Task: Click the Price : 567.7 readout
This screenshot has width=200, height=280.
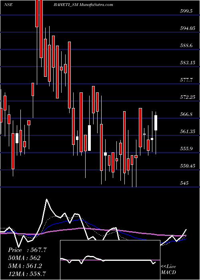Action: pyautogui.click(x=27, y=250)
